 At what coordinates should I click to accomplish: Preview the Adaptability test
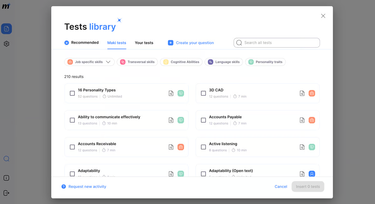click(x=171, y=174)
